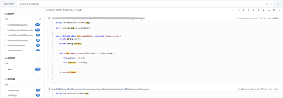This screenshot has height=98, width=283.
Task: Jump to results page 2
Action: (x=243, y=10)
